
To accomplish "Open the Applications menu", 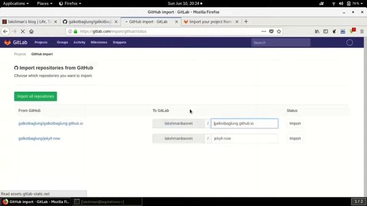I will pyautogui.click(x=16, y=3).
